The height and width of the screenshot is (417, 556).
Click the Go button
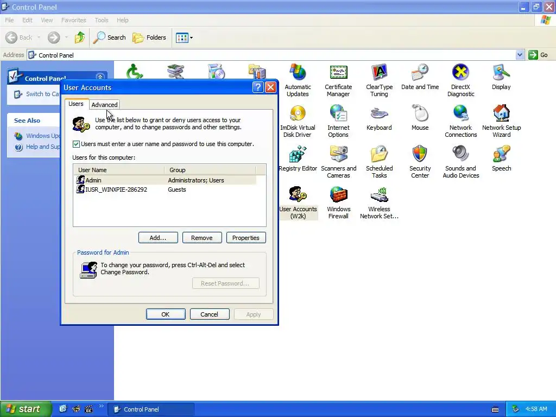click(x=538, y=55)
